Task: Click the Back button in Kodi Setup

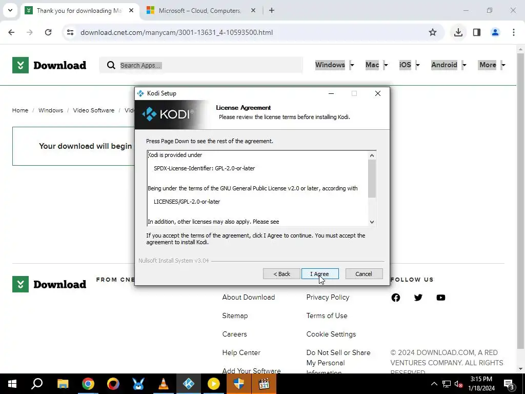Action: [281, 274]
